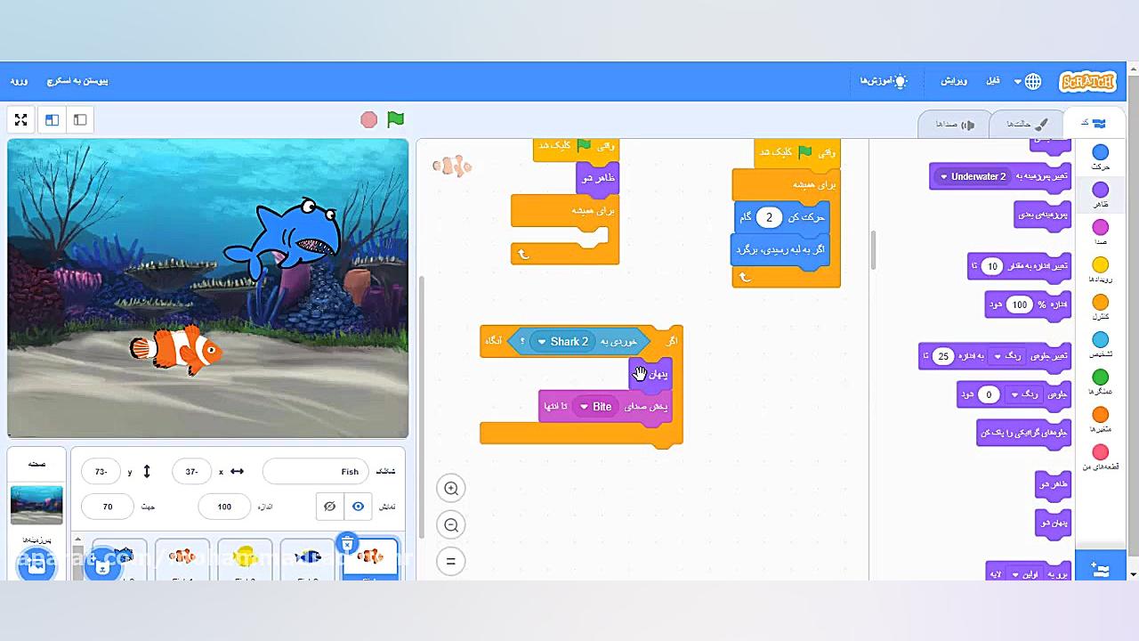Select the stage backdrop thumbnail
Viewport: 1139px width, 641px height.
pos(36,506)
